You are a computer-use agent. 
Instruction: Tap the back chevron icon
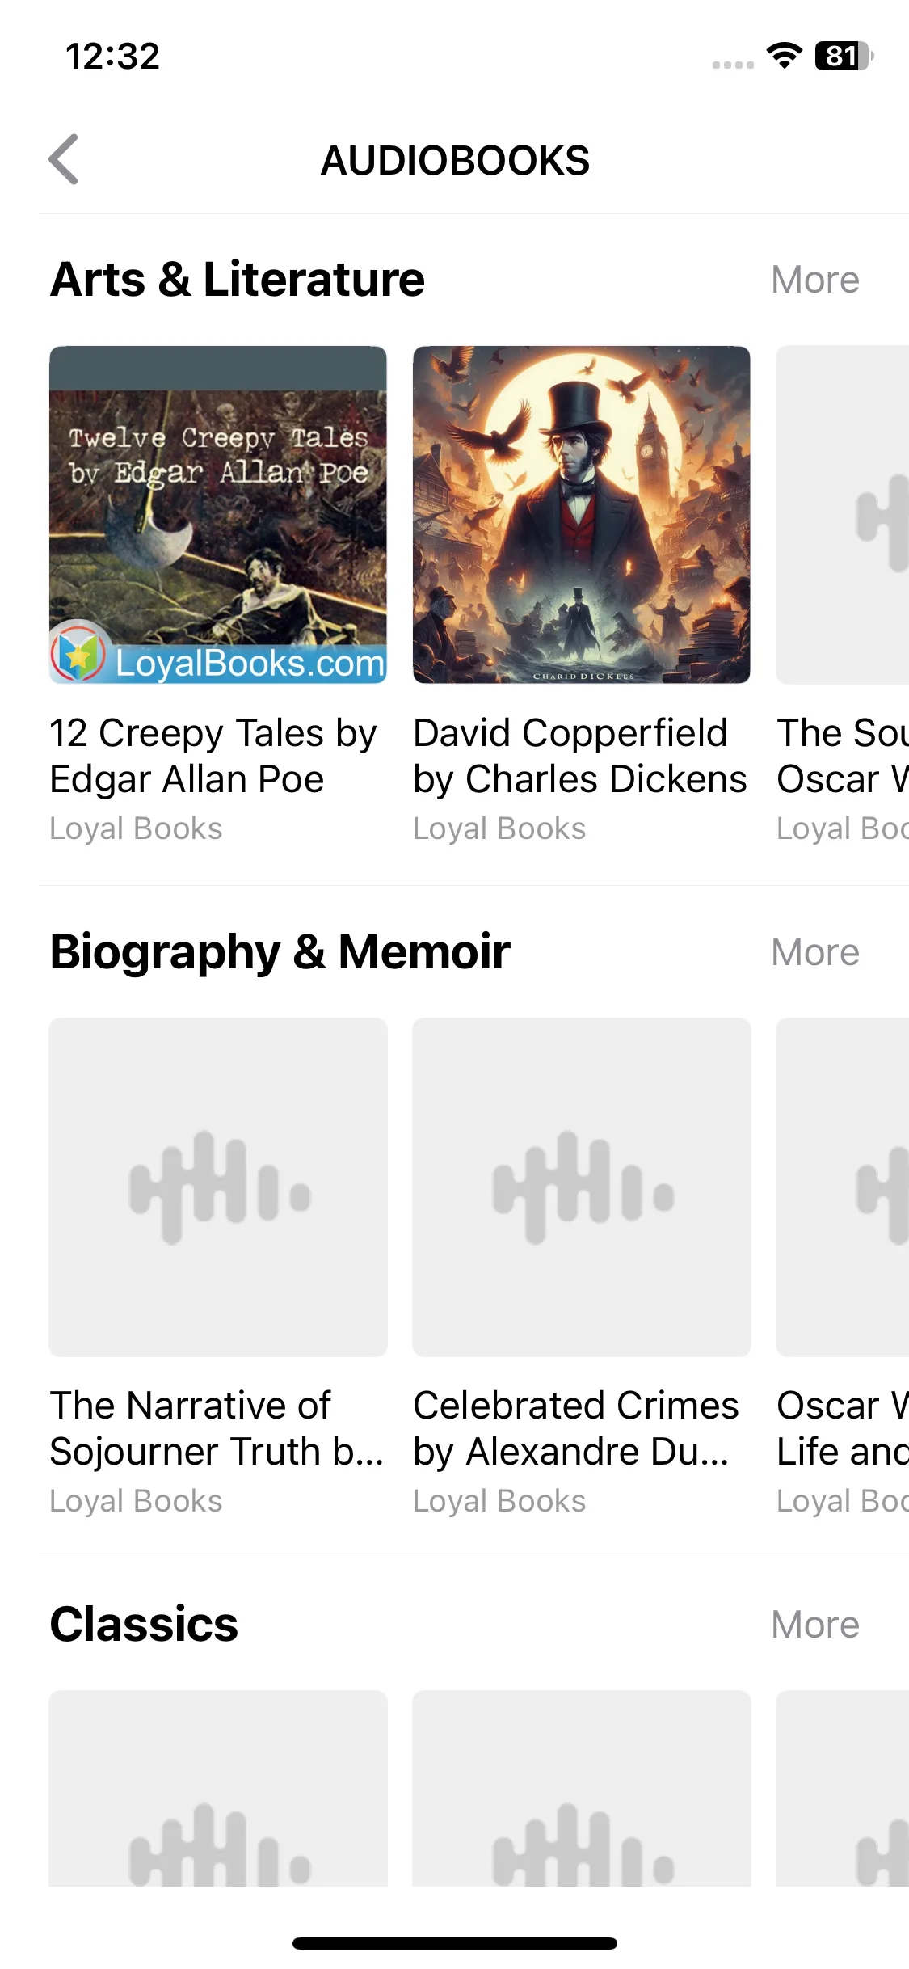[x=64, y=159]
